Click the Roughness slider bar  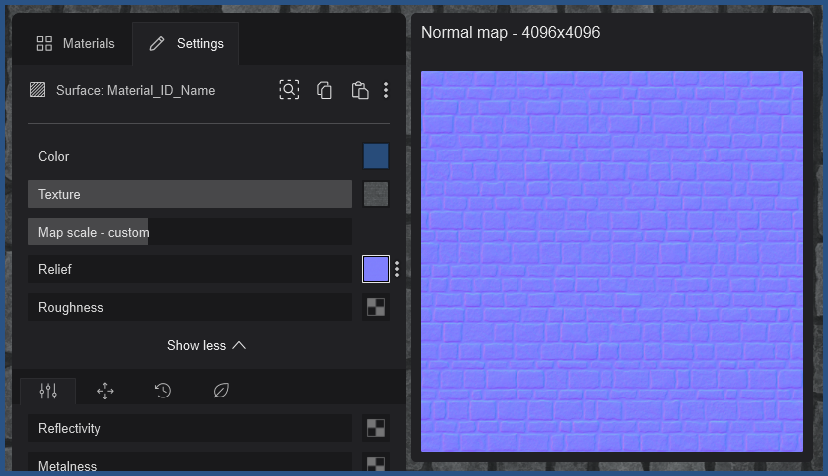pos(190,308)
